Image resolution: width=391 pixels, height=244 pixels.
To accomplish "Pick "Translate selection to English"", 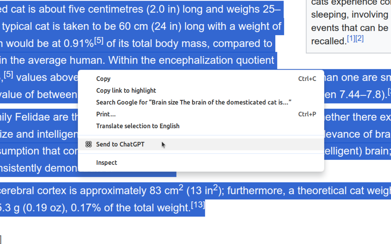I will click(x=137, y=126).
